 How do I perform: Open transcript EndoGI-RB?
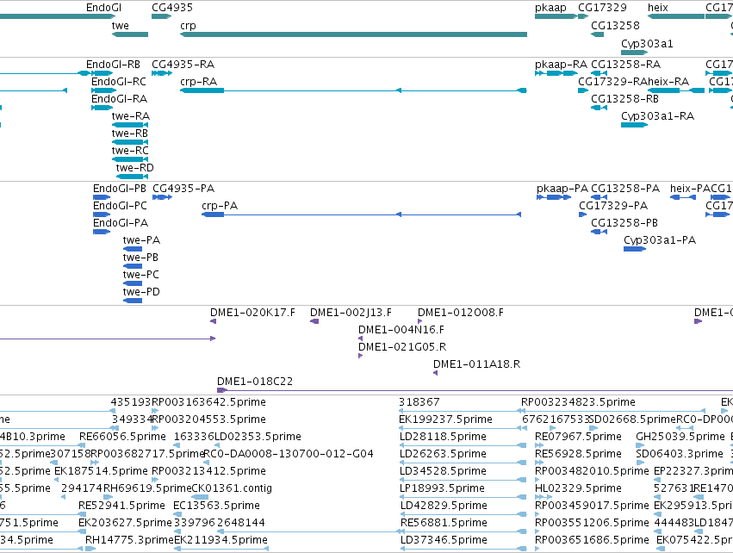[113, 64]
